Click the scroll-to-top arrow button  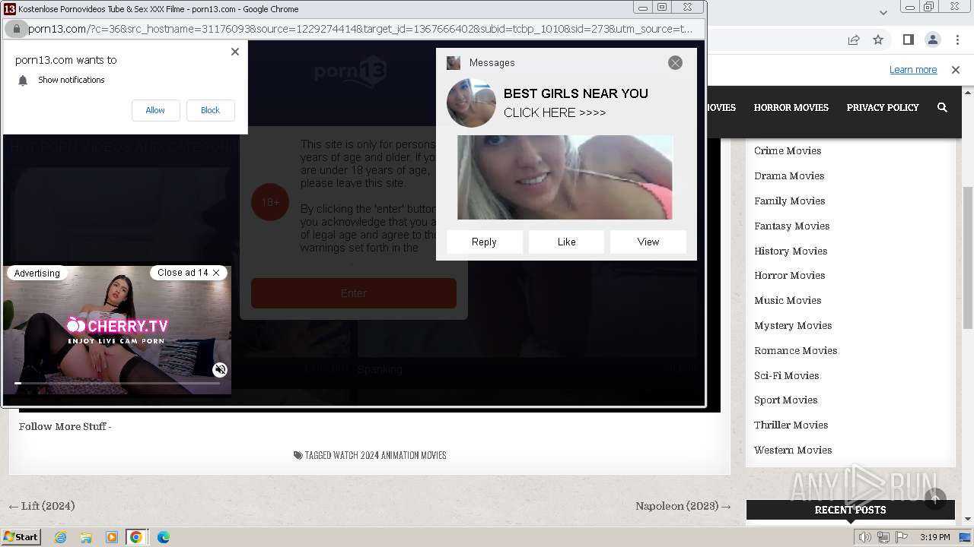tap(935, 498)
